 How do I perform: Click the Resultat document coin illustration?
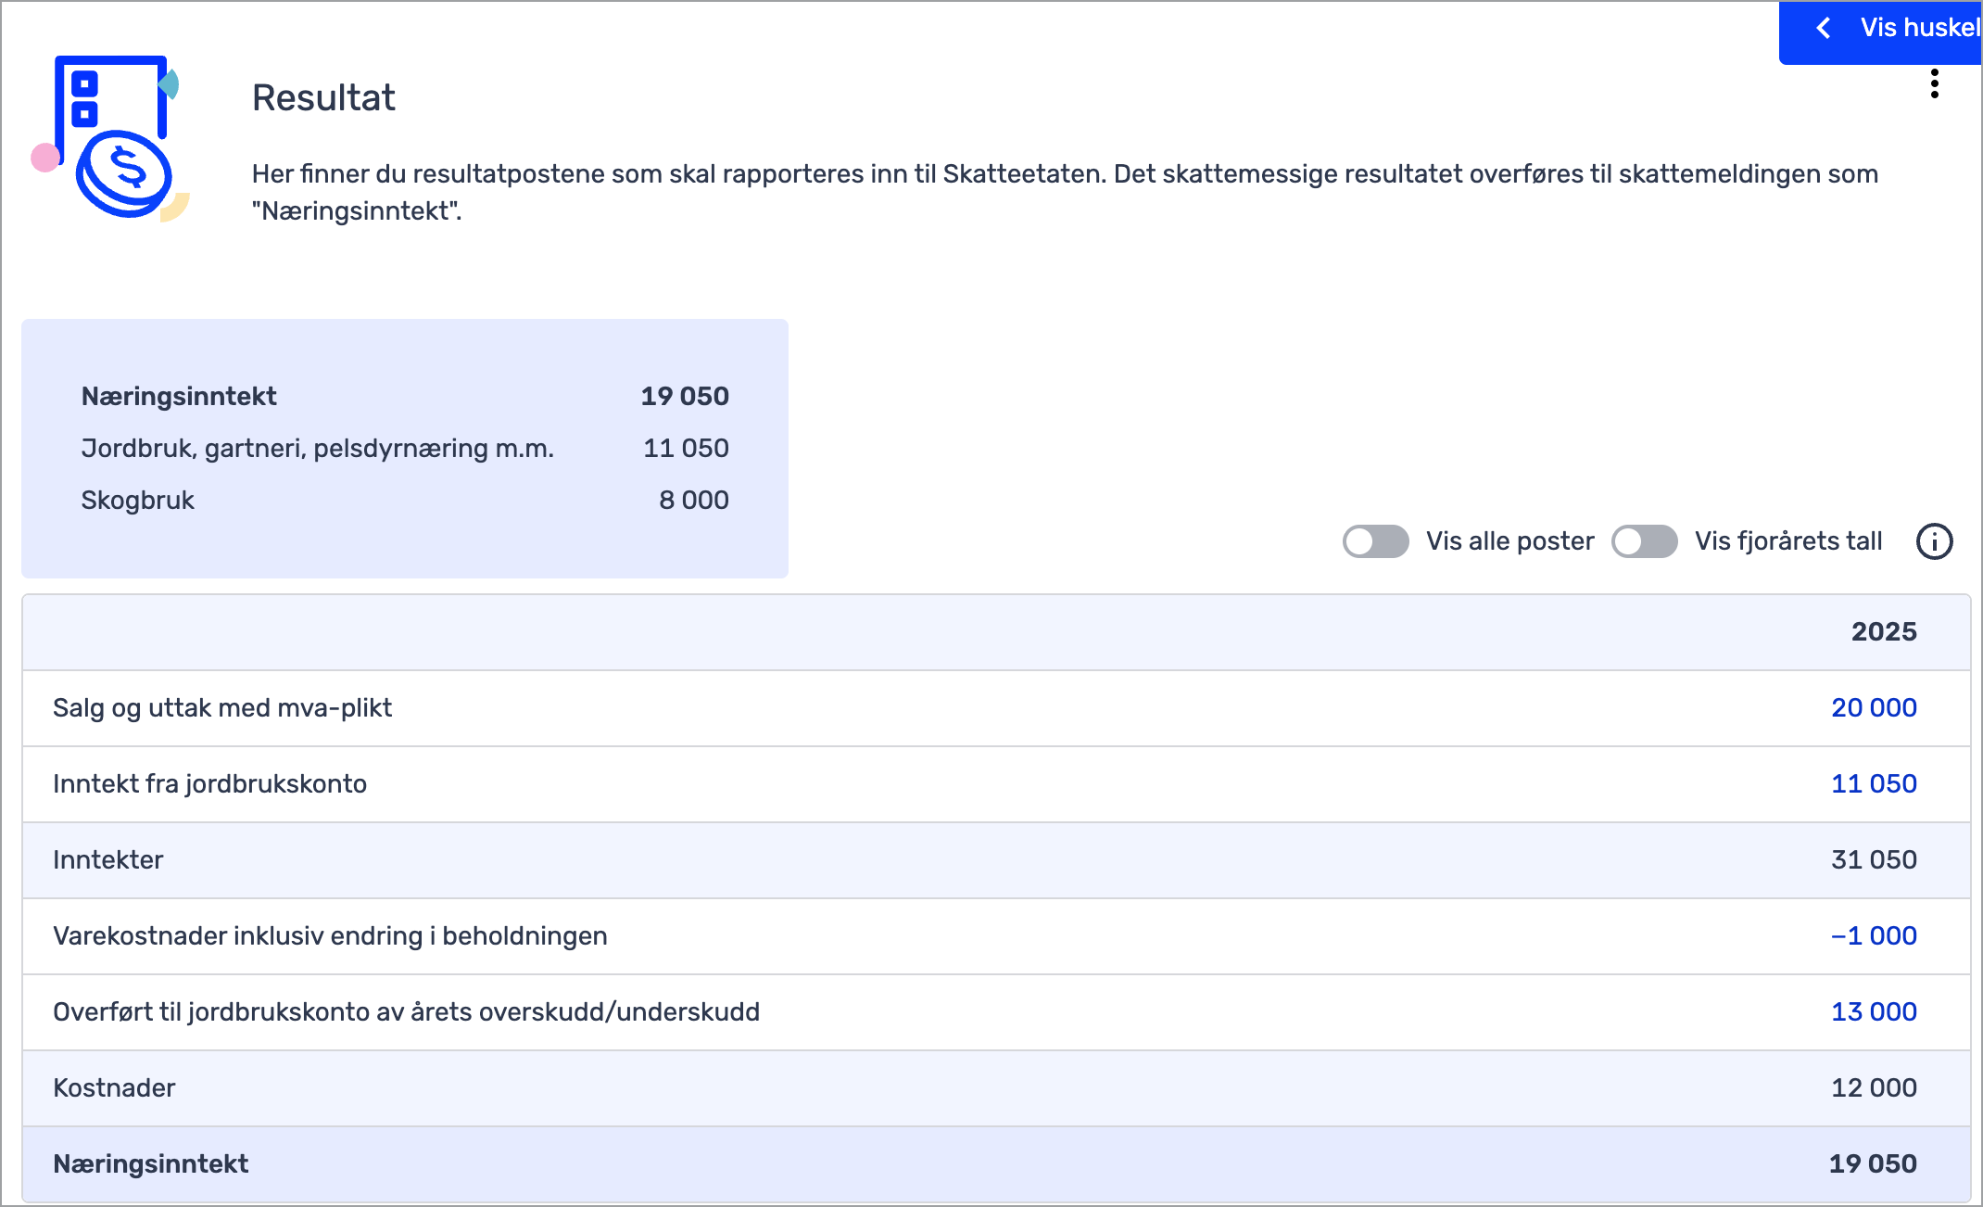pos(113,137)
